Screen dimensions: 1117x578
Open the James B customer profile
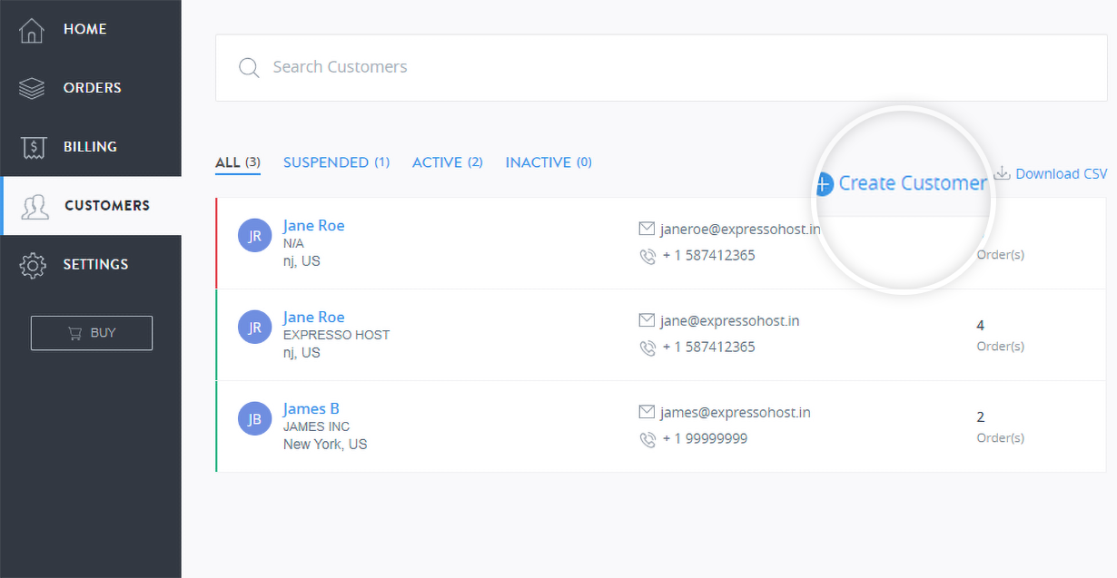pyautogui.click(x=311, y=409)
